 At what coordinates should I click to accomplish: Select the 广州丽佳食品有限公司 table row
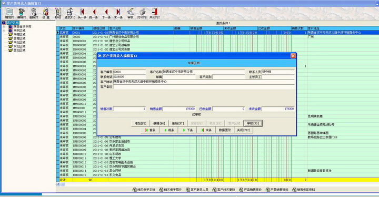(217, 37)
